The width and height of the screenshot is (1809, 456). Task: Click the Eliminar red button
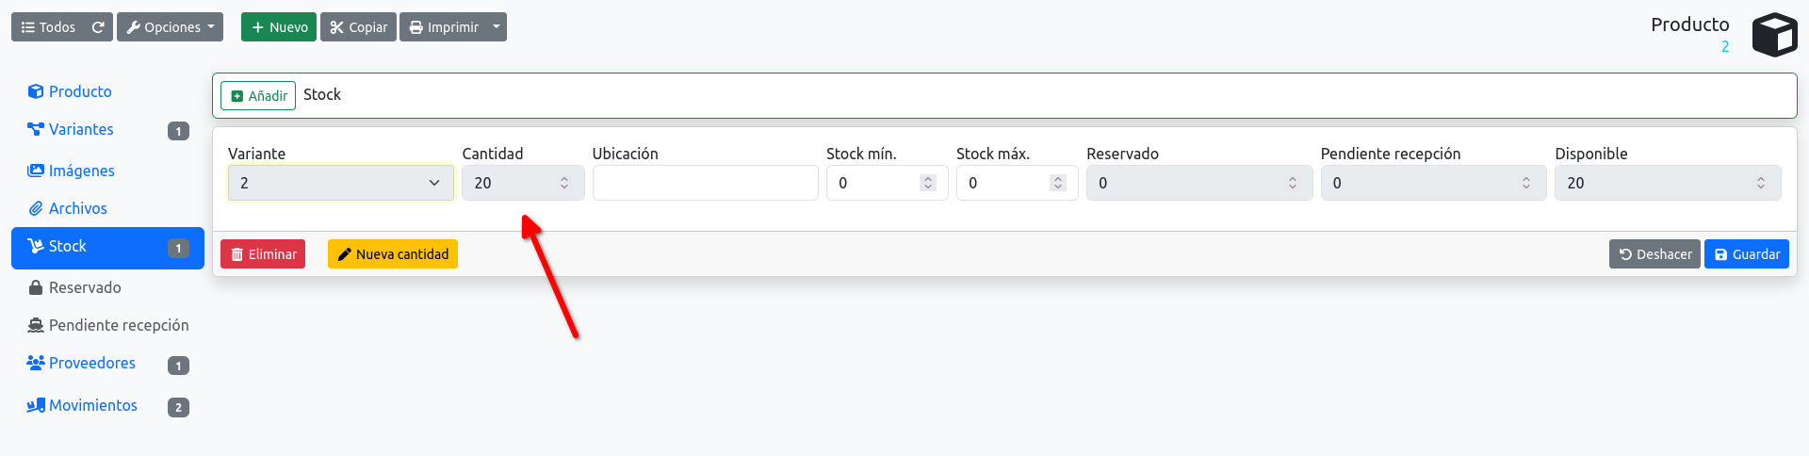[263, 254]
